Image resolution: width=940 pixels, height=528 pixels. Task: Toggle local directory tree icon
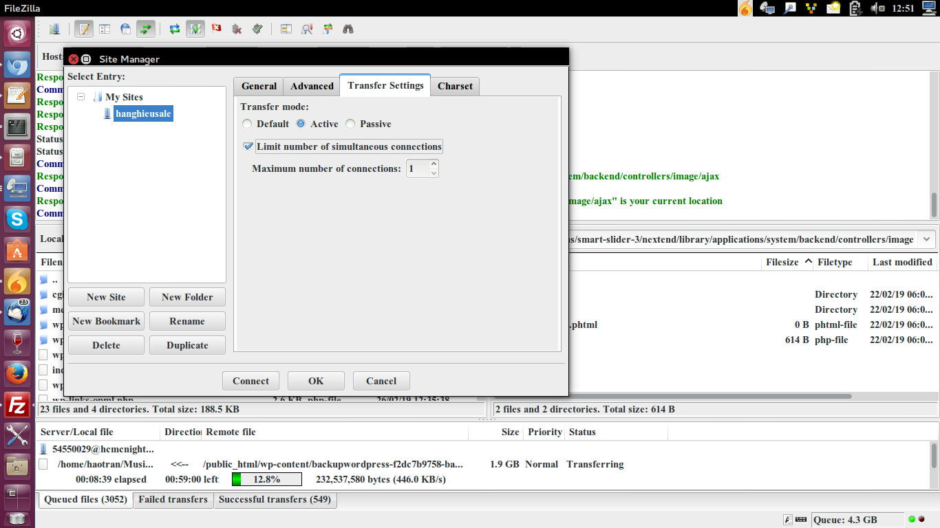[105, 29]
